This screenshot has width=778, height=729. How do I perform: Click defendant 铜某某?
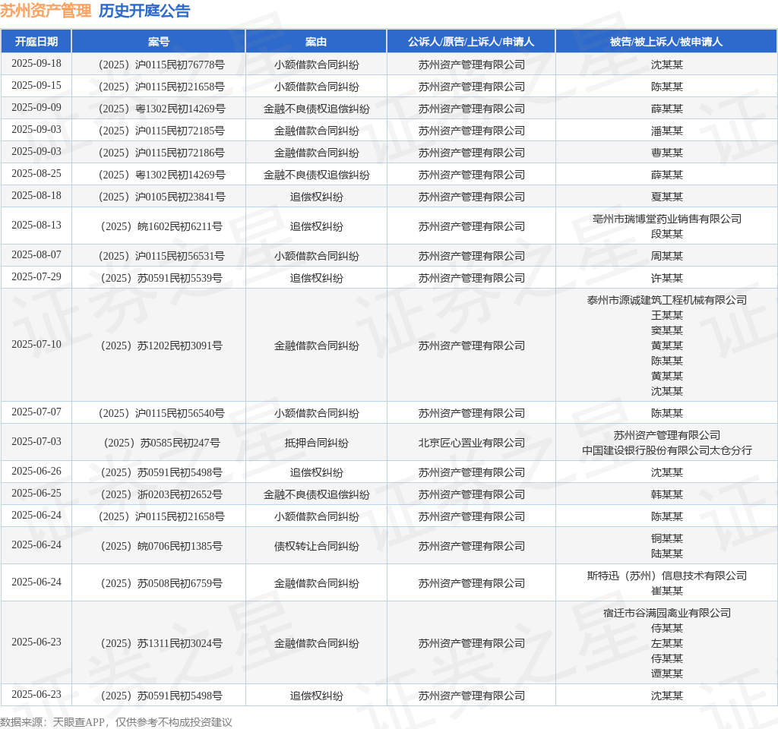[667, 538]
